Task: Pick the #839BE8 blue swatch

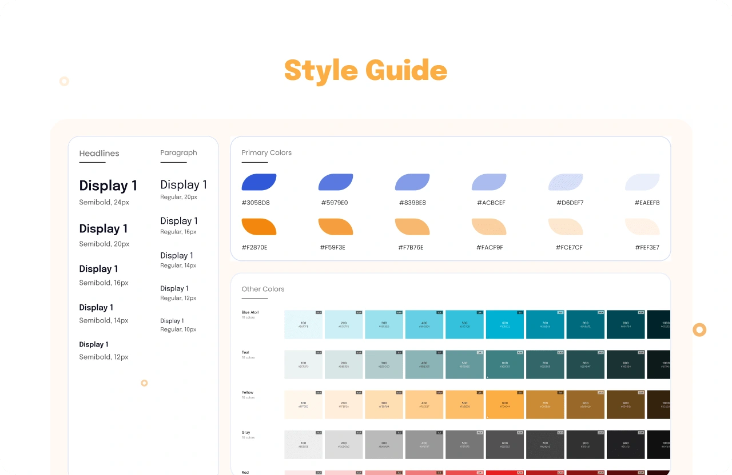Action: pos(412,182)
